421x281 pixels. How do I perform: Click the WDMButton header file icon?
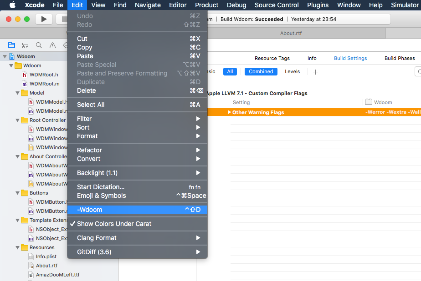click(31, 202)
